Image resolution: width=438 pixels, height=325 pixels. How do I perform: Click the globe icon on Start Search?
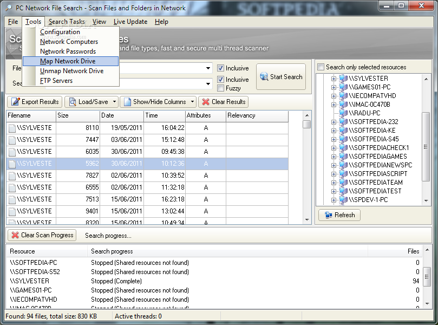[264, 76]
